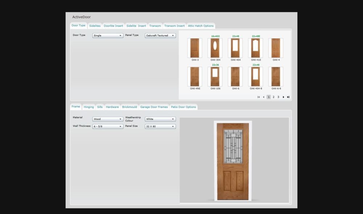363x214 pixels.
Task: Select the OAK-106 door thumbnail
Action: (215, 76)
